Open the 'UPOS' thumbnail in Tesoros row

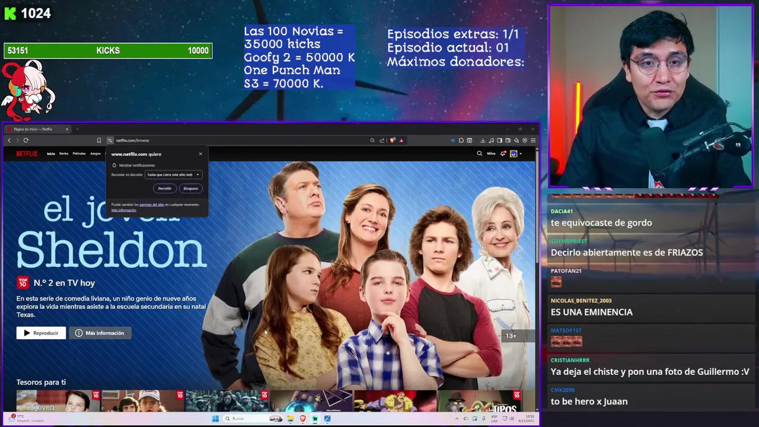479,401
